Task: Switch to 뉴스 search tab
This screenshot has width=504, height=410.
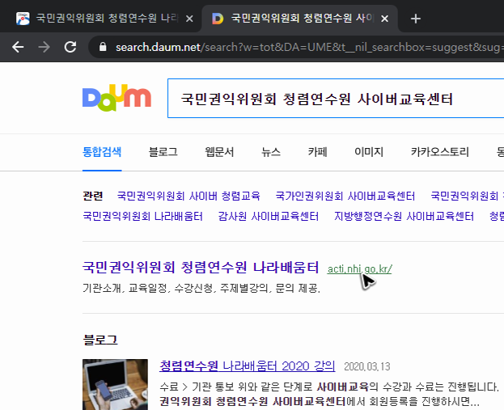Action: point(271,152)
